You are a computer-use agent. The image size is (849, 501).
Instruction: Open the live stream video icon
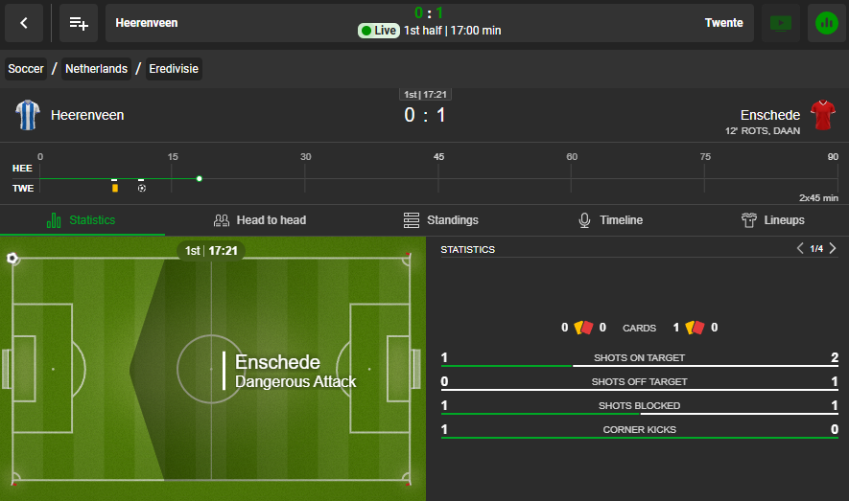[780, 23]
